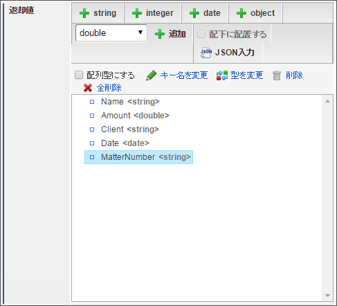The height and width of the screenshot is (306, 337).
Task: Click the scrollbar down arrow
Action: [x=327, y=296]
